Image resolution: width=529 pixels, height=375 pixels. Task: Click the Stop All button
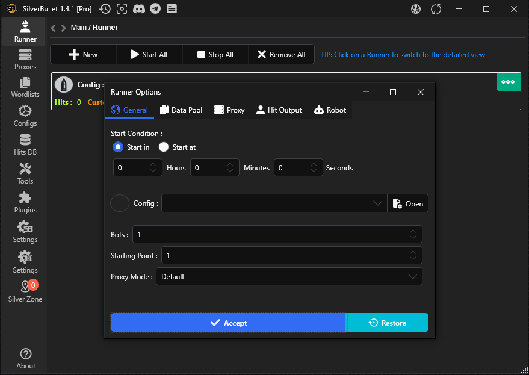[x=215, y=54]
